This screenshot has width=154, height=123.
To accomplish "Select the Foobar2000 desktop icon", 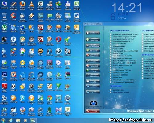I will click(x=13, y=87).
